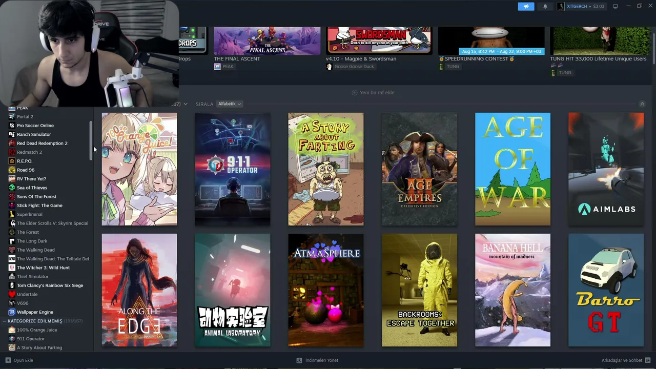
Task: Click the Goose Goose Duck game label
Action: (x=354, y=67)
